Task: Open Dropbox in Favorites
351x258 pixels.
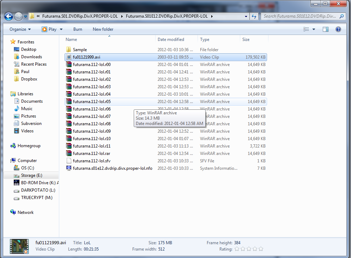Action: tap(29, 79)
